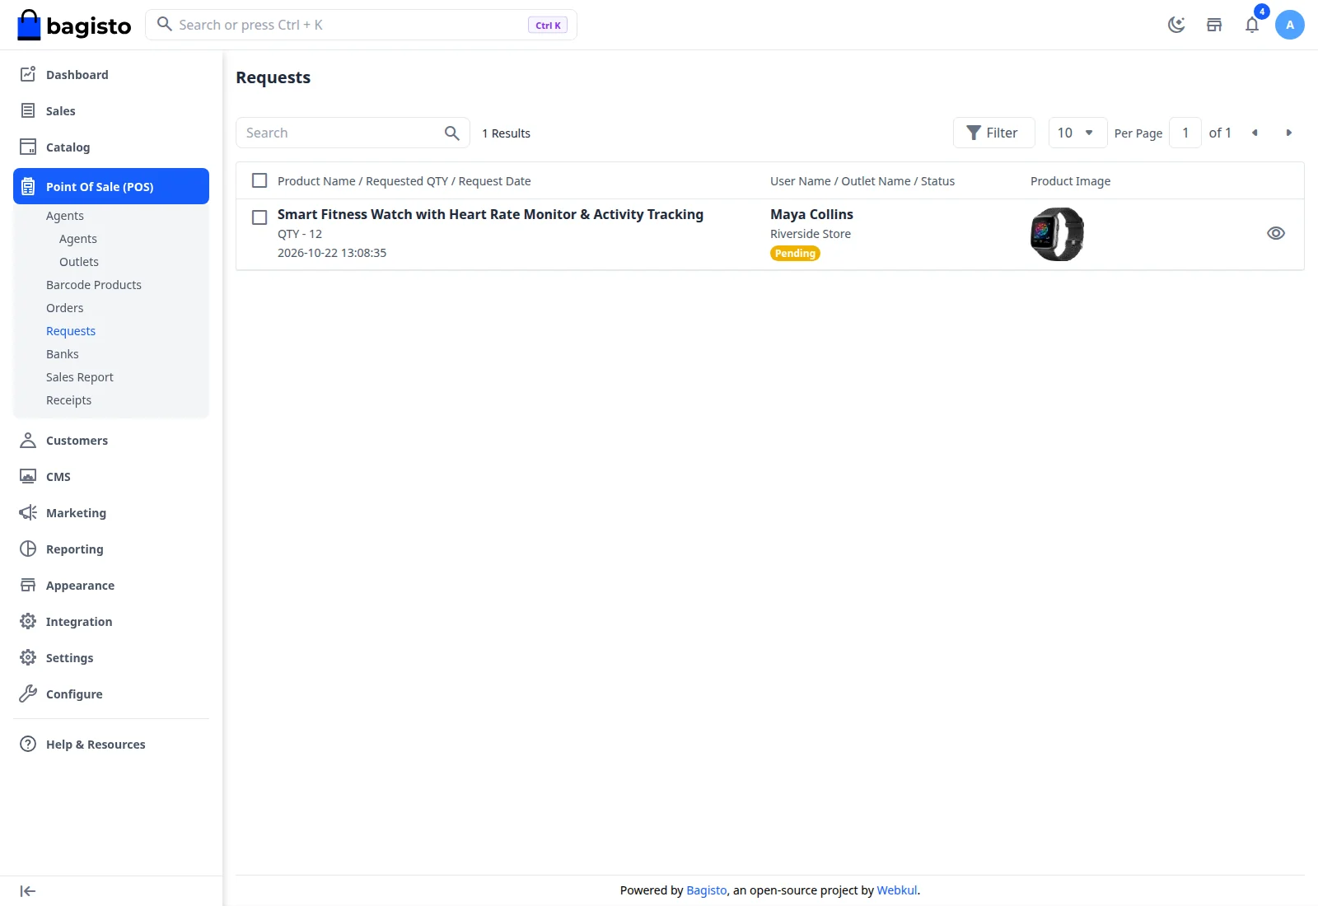Click the search magnifier in Requests
The width and height of the screenshot is (1318, 906).
click(x=451, y=133)
